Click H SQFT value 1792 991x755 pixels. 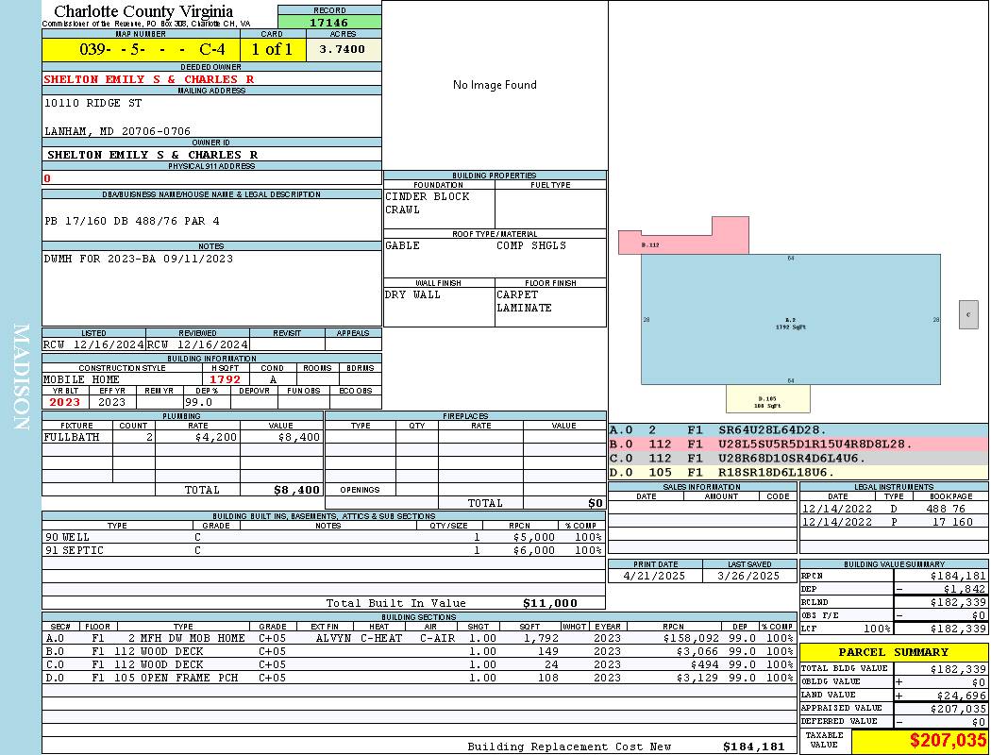[225, 379]
